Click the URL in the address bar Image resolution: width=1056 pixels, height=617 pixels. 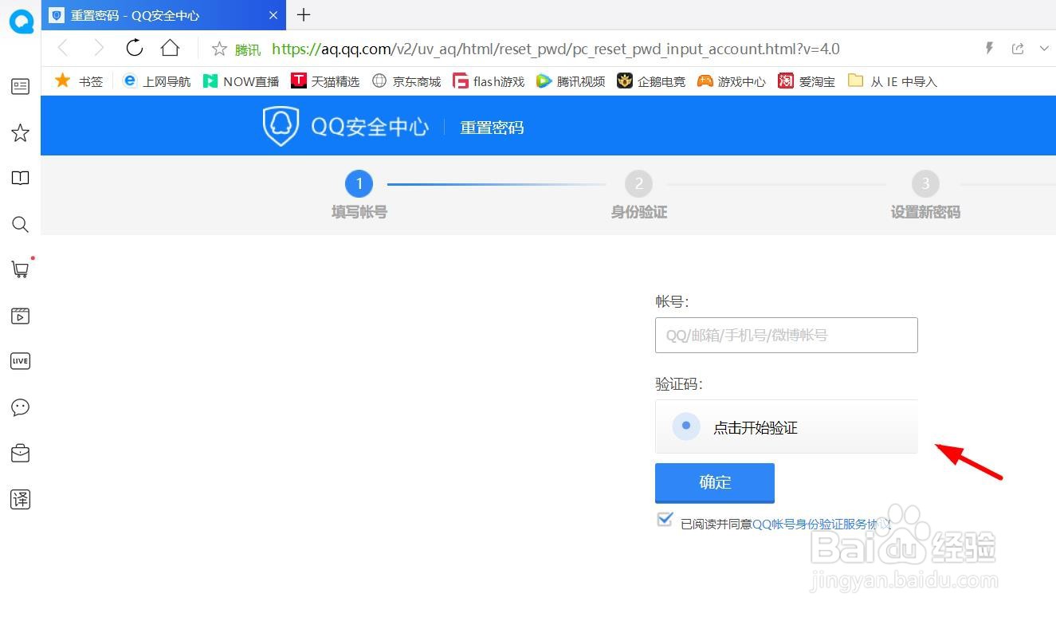[555, 49]
